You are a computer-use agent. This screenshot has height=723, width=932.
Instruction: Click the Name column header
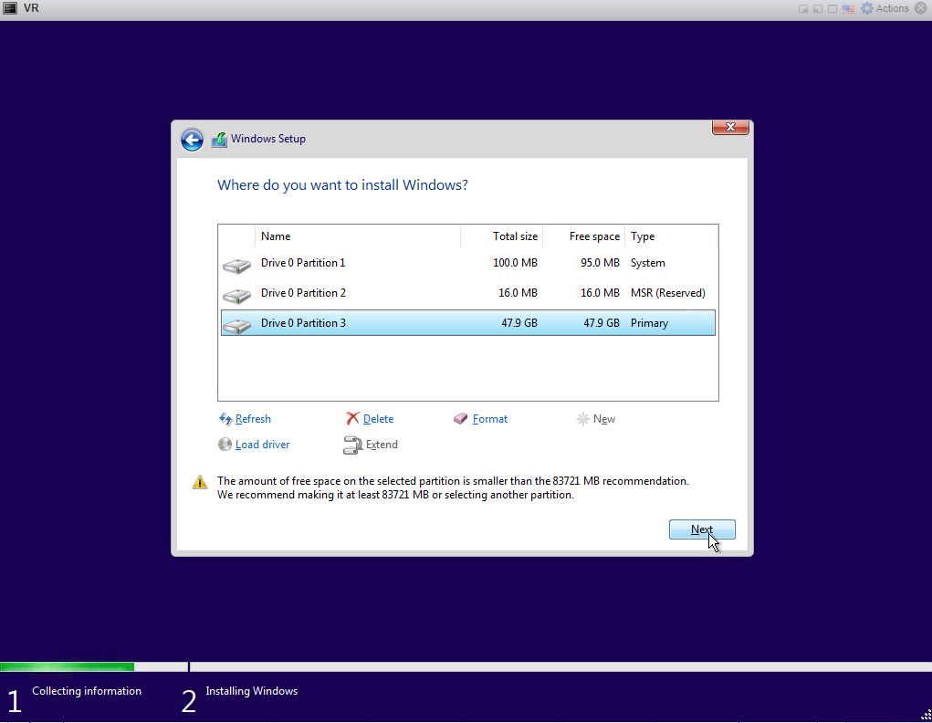(358, 236)
